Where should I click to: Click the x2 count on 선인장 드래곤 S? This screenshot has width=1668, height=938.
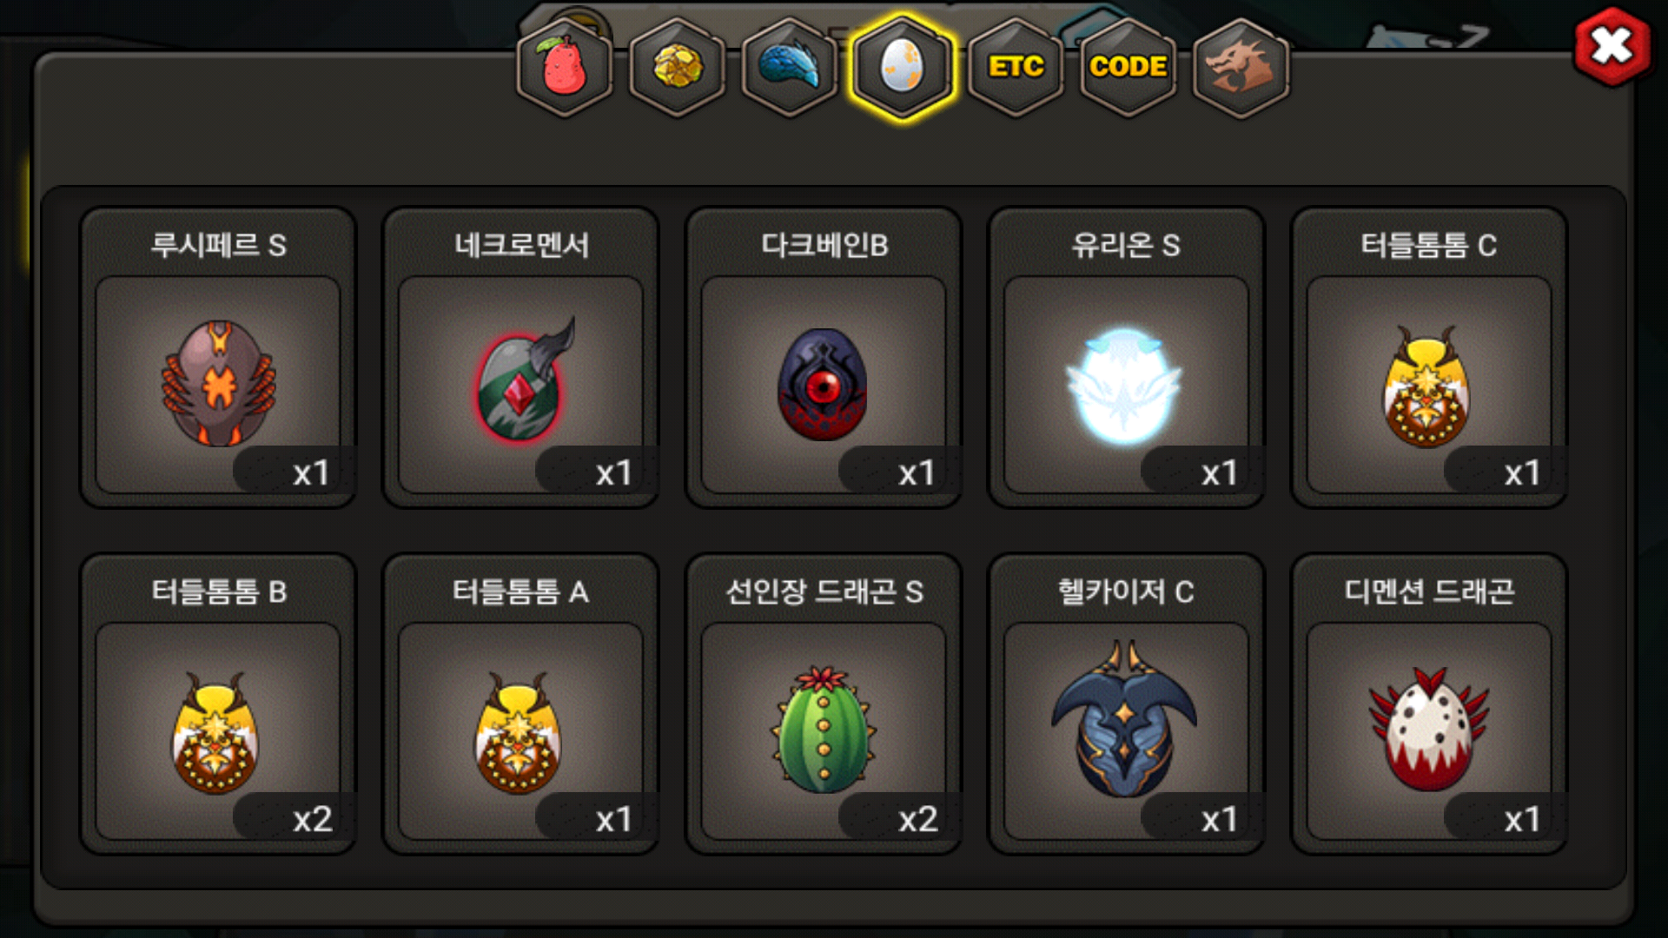point(917,819)
